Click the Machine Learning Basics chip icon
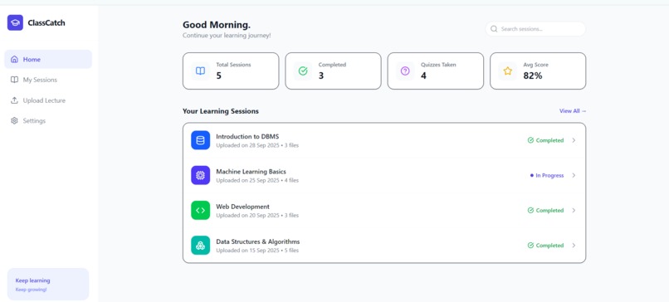669x302 pixels. click(x=201, y=175)
